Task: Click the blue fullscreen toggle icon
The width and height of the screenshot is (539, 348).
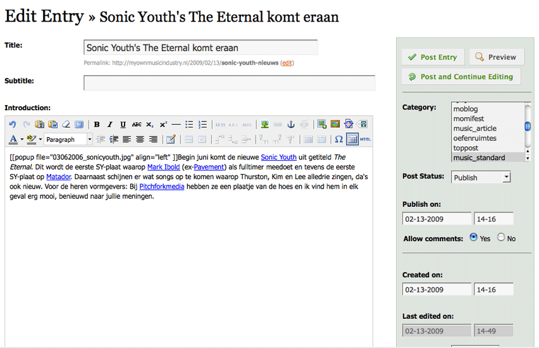Action: [79, 124]
